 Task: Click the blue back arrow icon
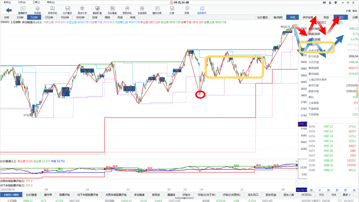pos(9,10)
